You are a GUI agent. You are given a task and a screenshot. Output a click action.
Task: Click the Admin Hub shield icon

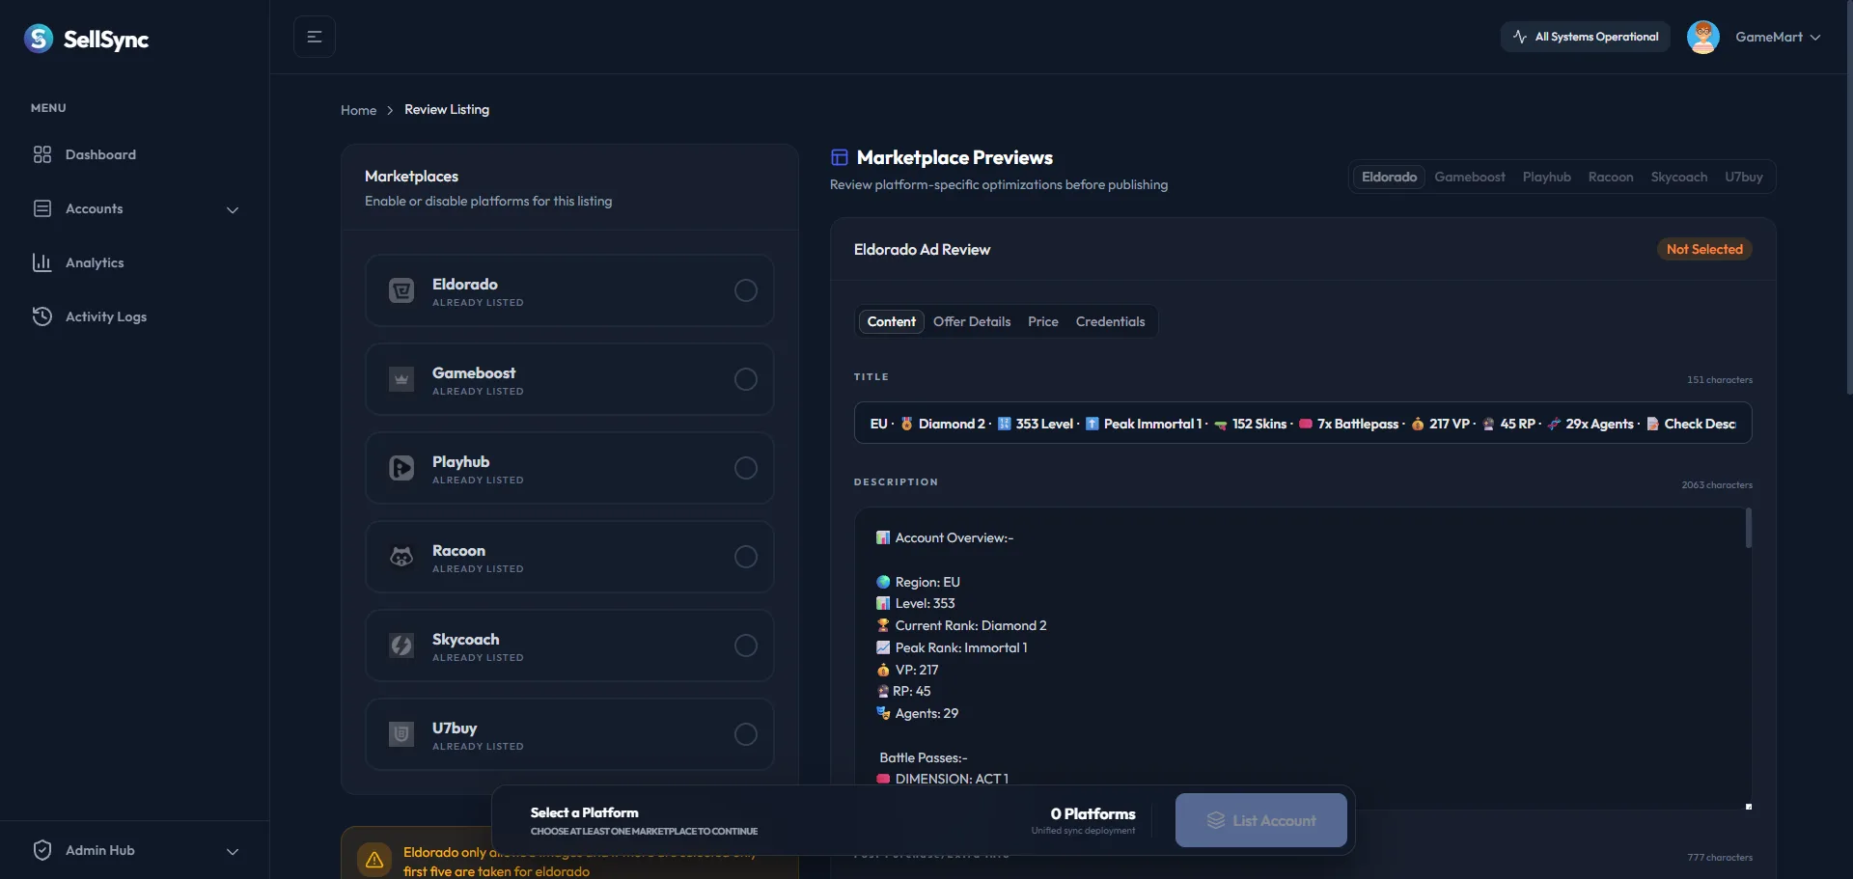42,850
